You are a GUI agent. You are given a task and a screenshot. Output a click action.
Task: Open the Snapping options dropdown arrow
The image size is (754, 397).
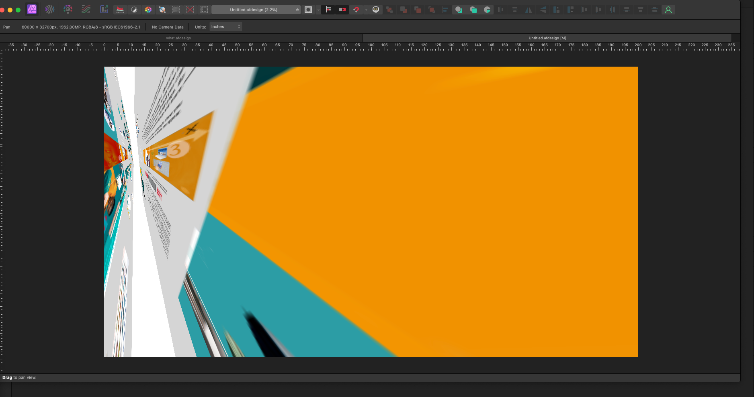[x=366, y=10]
